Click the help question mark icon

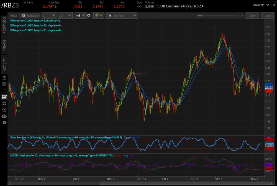pos(4,122)
